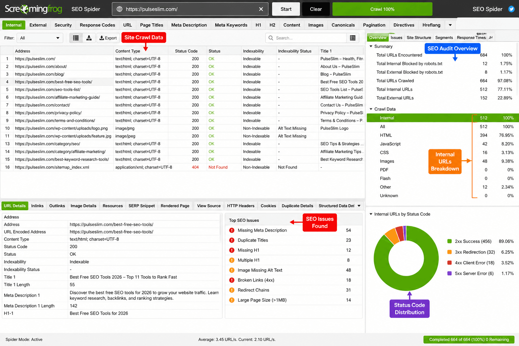Click the Large Page Size warning icon
Image resolution: width=519 pixels, height=346 pixels.
coord(232,300)
